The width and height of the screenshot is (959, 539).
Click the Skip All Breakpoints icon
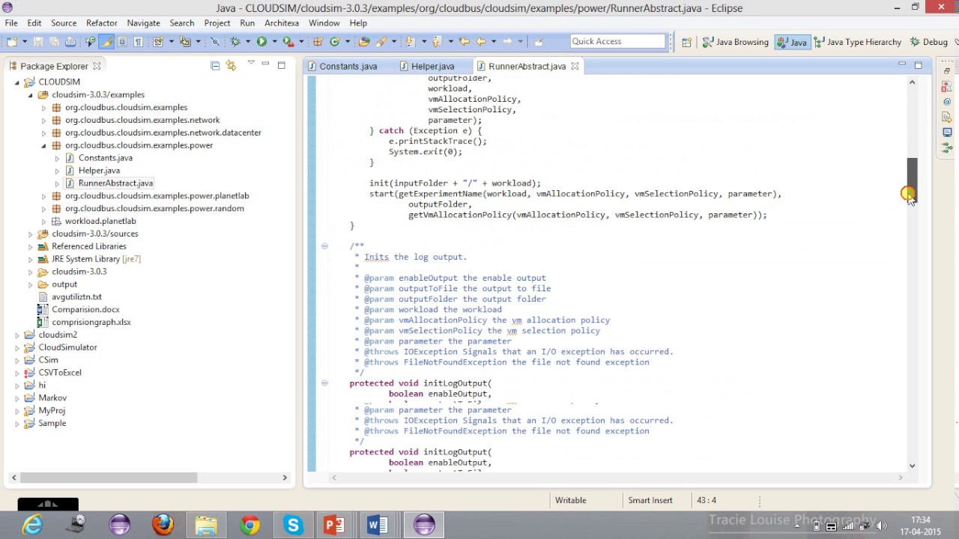(215, 41)
